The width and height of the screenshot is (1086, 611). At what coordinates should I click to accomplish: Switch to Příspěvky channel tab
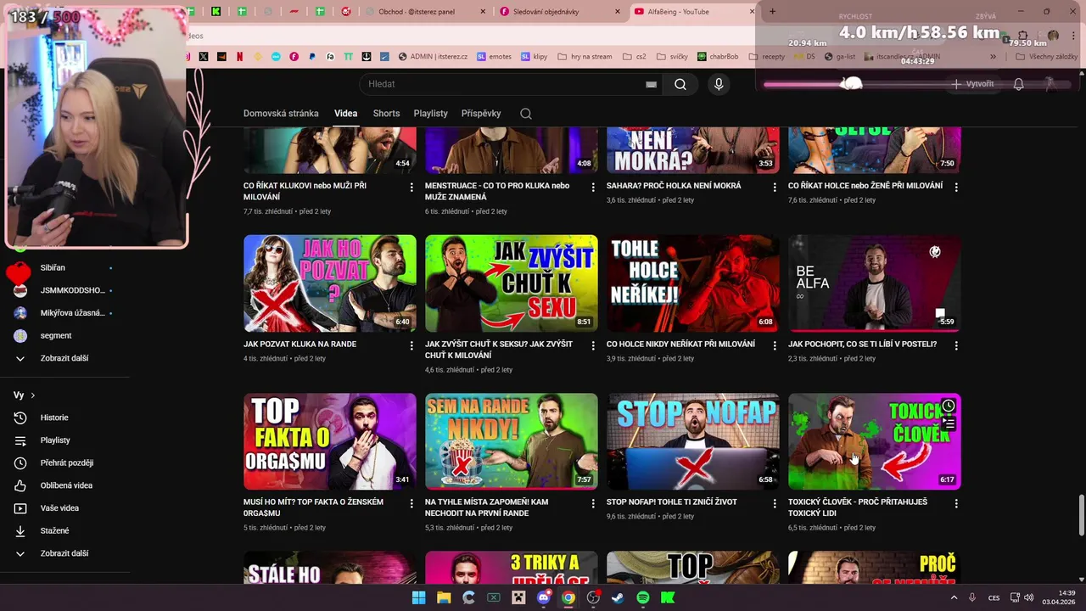click(481, 114)
